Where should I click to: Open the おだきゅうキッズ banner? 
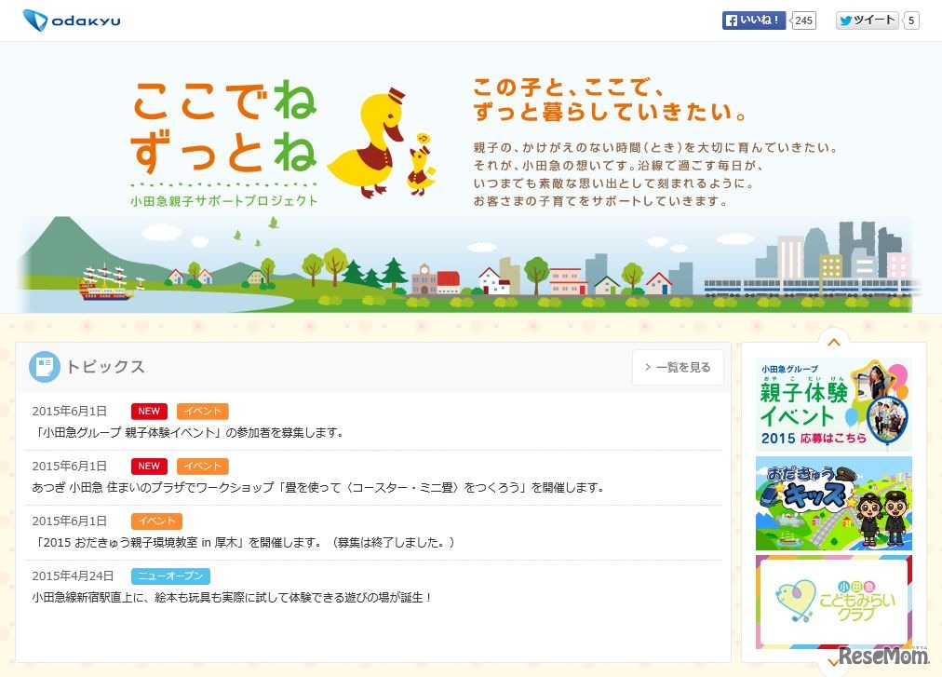pos(834,503)
